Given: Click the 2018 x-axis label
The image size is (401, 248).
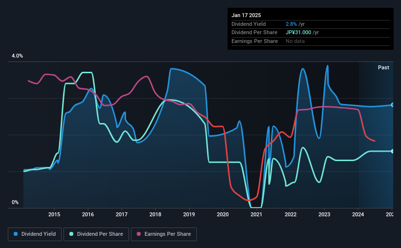Looking at the screenshot, I should pyautogui.click(x=155, y=214).
